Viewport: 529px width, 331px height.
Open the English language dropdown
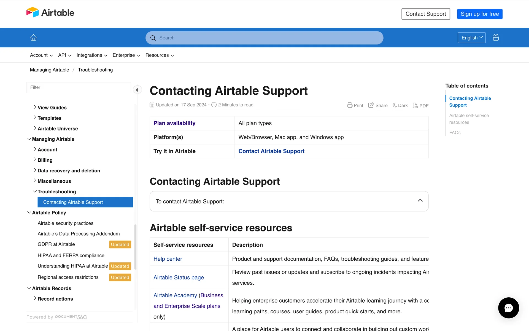[471, 38]
